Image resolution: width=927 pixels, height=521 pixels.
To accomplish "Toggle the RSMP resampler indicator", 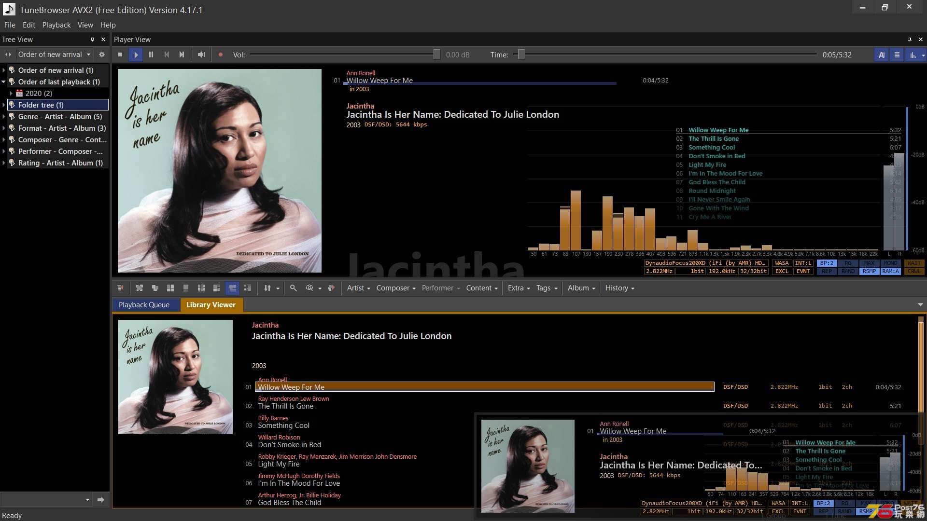I will pyautogui.click(x=869, y=272).
